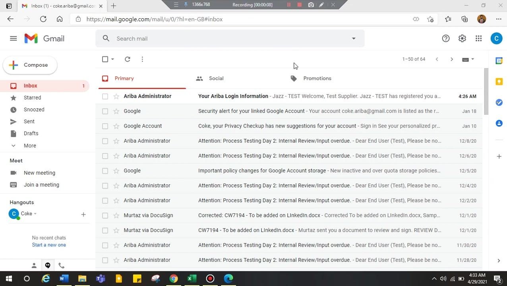Open the Google Calendar side panel icon

[x=499, y=61]
